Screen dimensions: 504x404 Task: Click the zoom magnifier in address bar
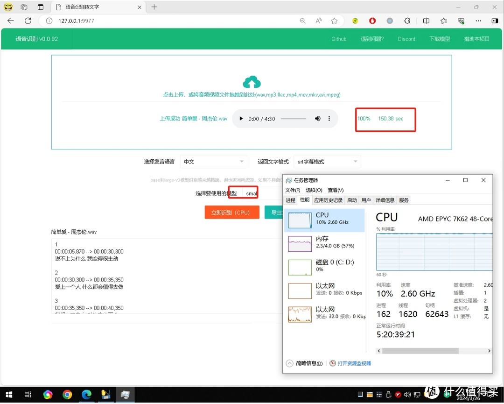click(x=302, y=21)
